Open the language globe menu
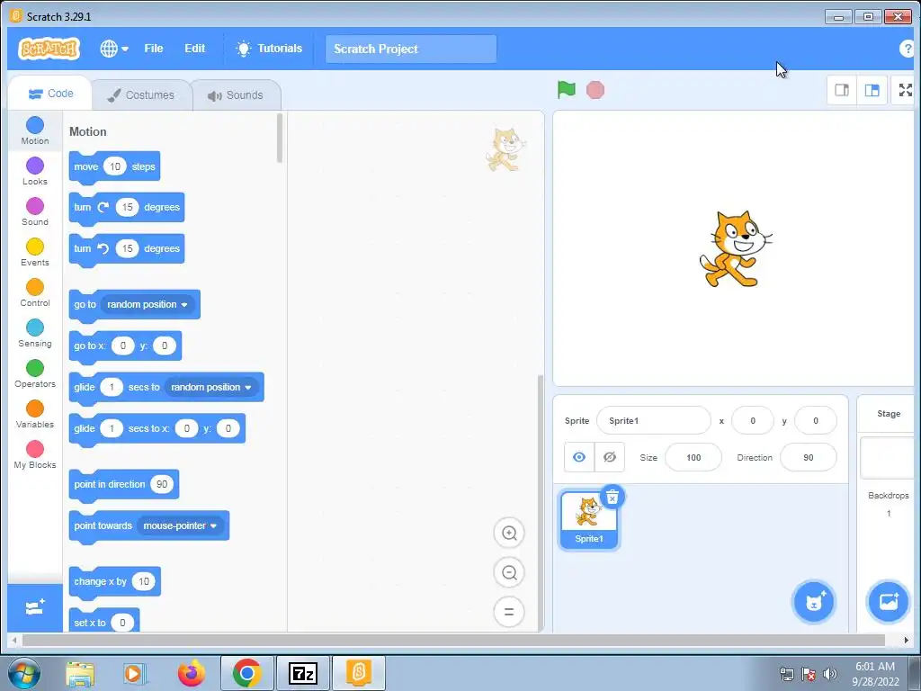The height and width of the screenshot is (691, 921). tap(114, 49)
